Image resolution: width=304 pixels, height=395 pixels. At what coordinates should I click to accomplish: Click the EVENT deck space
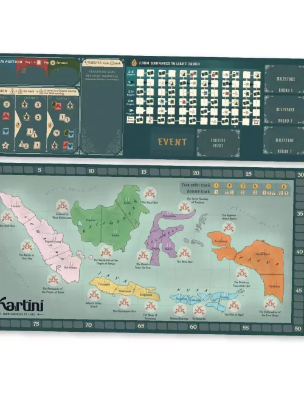173,142
